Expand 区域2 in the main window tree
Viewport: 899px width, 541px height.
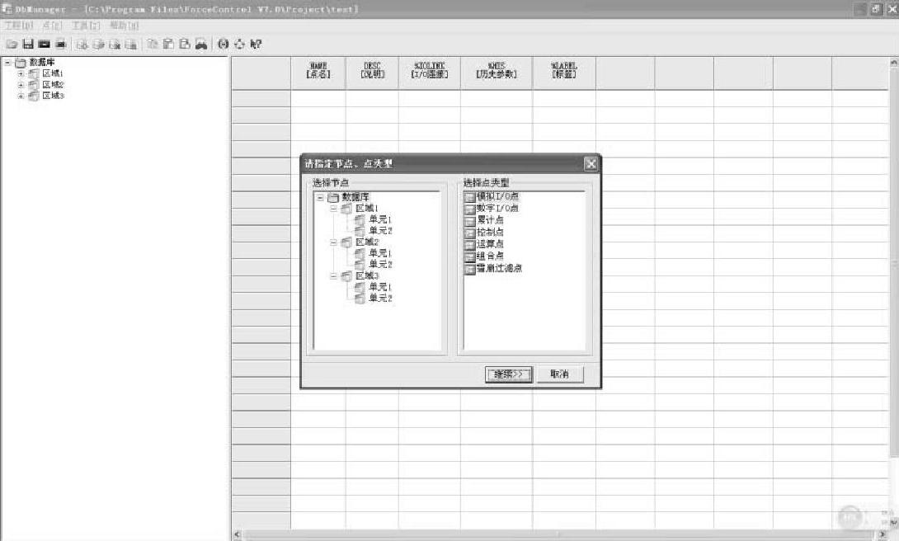click(21, 85)
